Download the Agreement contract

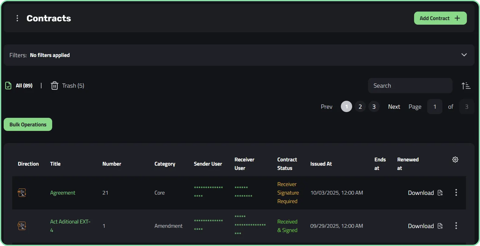[x=421, y=193]
